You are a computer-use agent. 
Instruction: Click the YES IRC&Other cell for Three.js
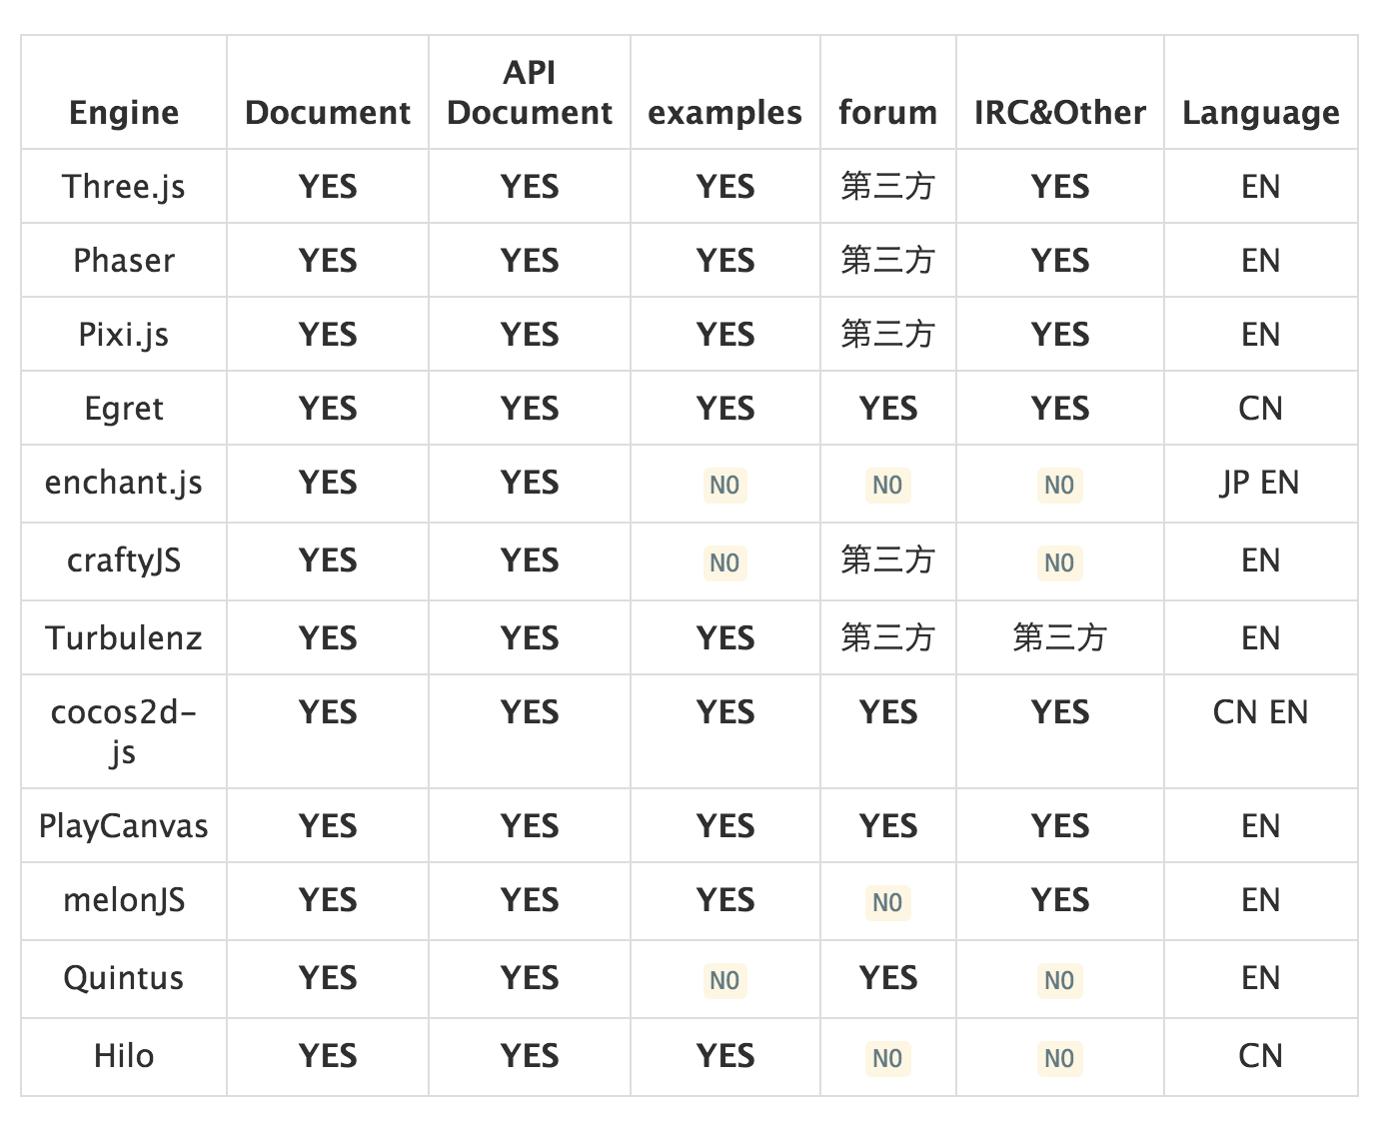point(1060,187)
